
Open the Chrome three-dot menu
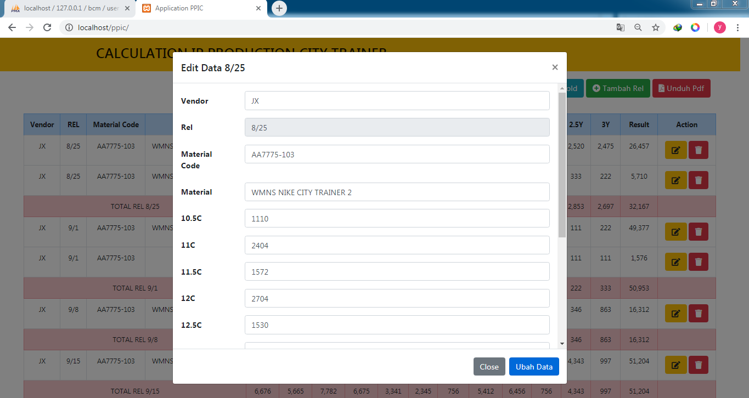737,27
